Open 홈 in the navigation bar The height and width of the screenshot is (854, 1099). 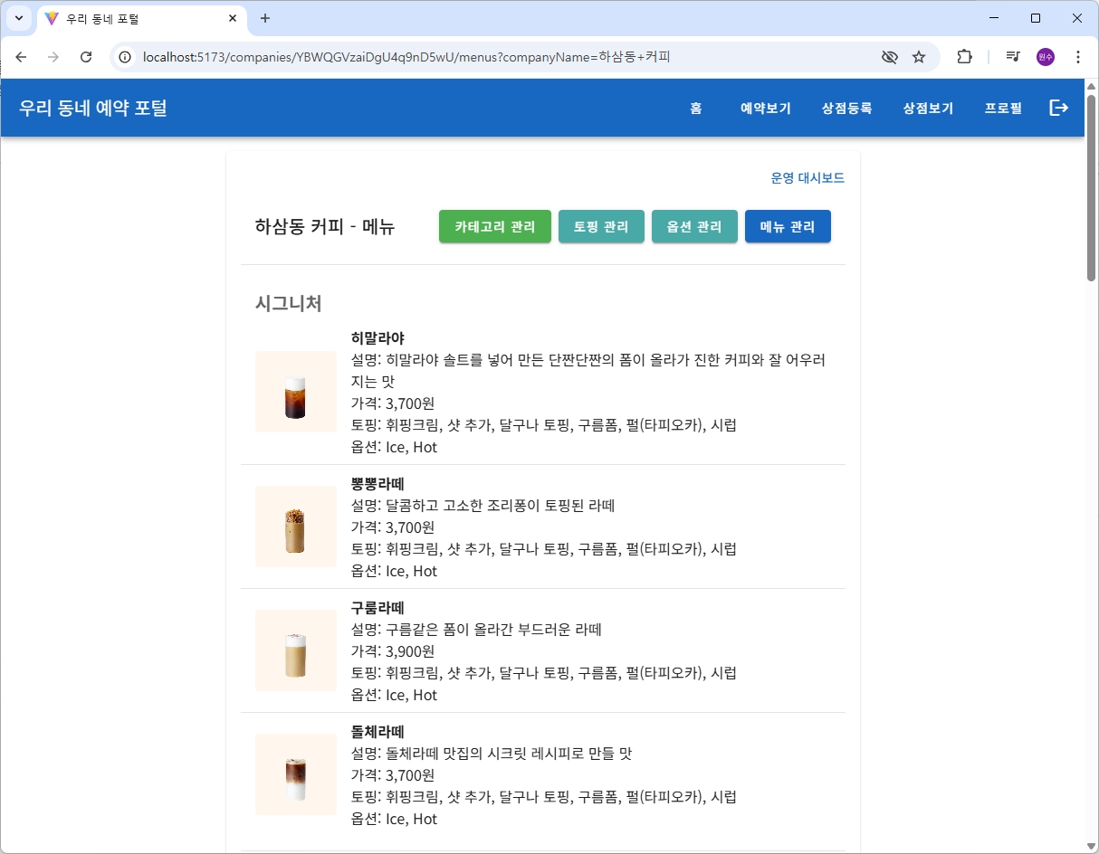coord(695,108)
